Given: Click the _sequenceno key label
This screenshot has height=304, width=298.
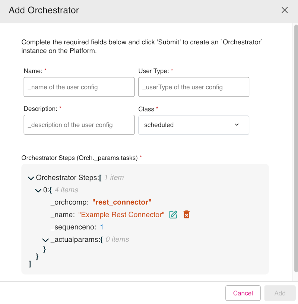Looking at the screenshot, I should point(73,227).
